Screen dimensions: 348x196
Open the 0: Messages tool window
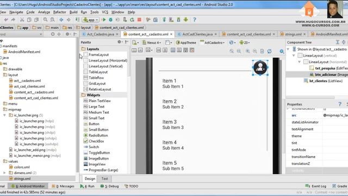[x=63, y=186]
